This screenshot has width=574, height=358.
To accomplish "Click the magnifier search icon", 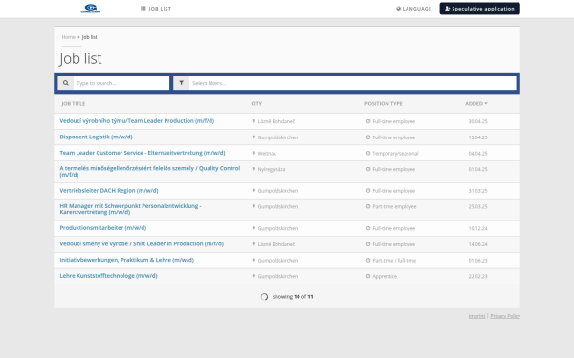I will pyautogui.click(x=65, y=83).
